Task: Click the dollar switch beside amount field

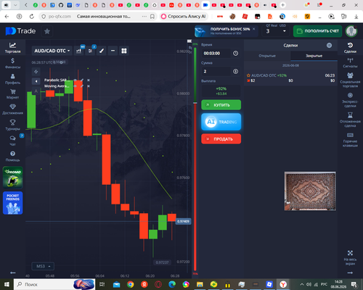Action: (x=235, y=71)
